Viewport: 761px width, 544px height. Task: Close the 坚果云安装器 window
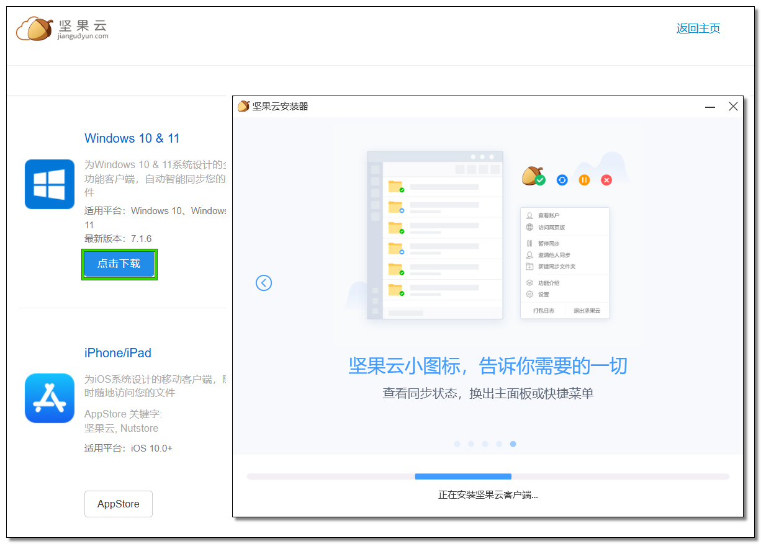click(x=733, y=107)
